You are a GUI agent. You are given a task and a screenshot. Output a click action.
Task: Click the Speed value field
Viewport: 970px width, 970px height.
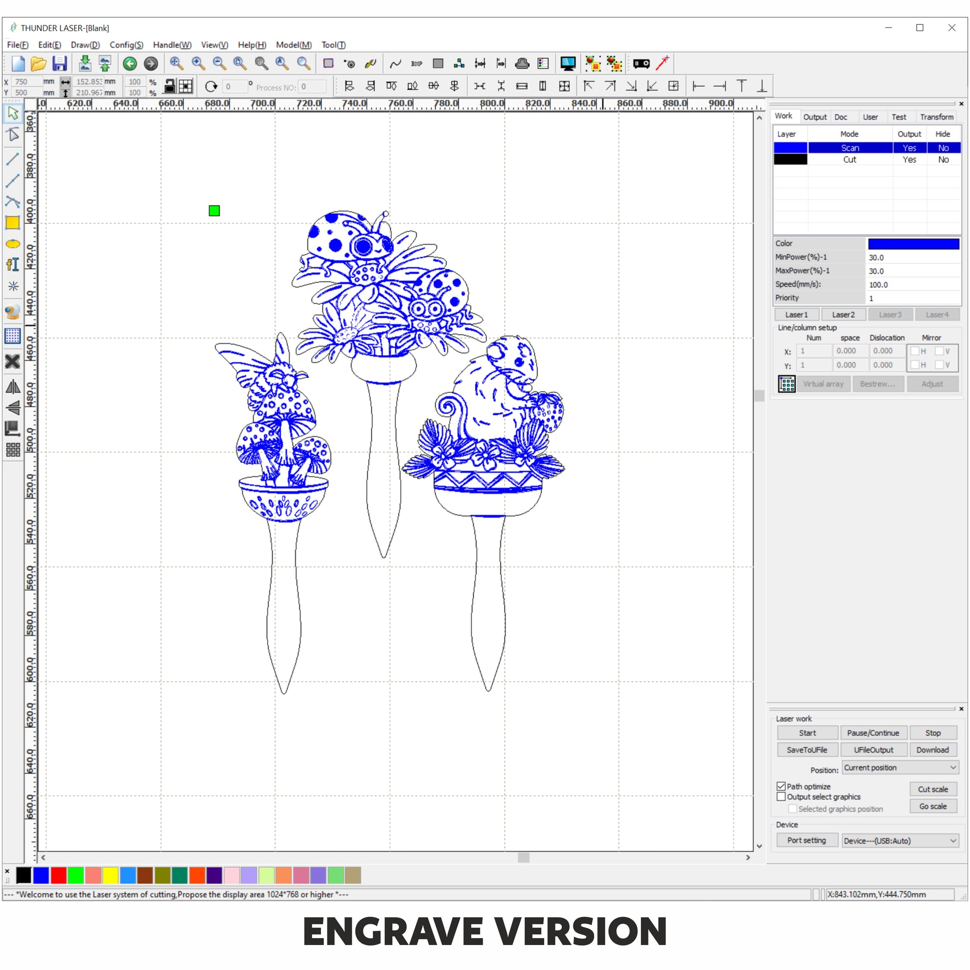tap(913, 285)
